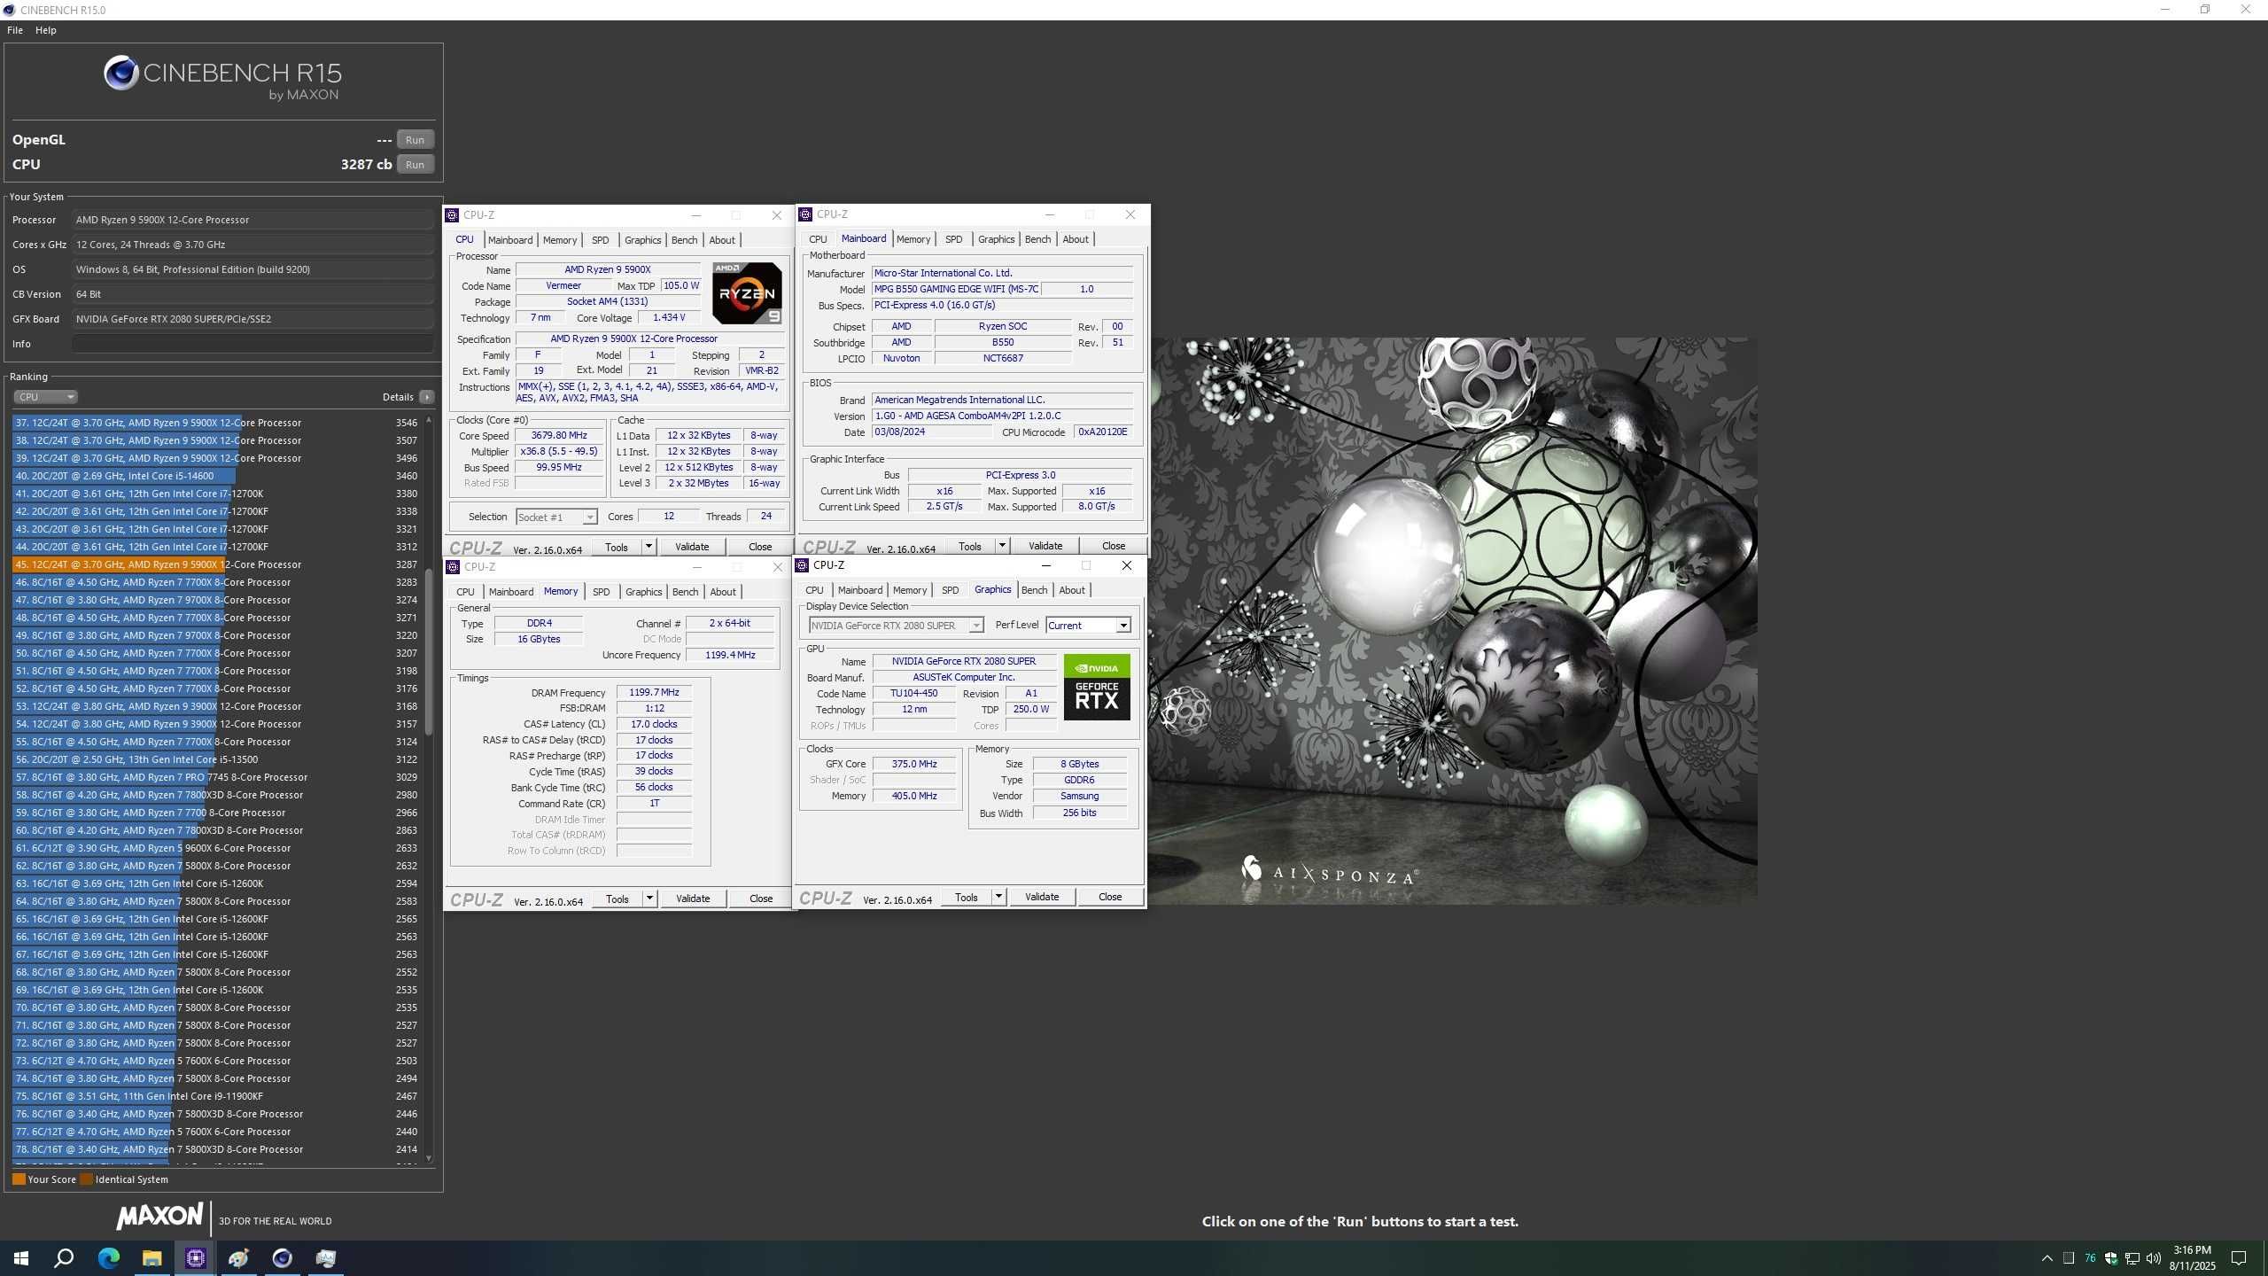Run the OpenGL benchmark
2268x1276 pixels.
coord(415,140)
